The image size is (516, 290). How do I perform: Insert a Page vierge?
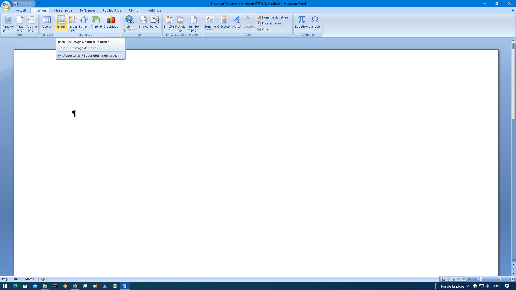point(20,23)
